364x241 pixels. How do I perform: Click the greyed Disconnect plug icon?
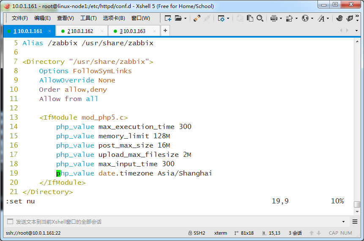207,18
